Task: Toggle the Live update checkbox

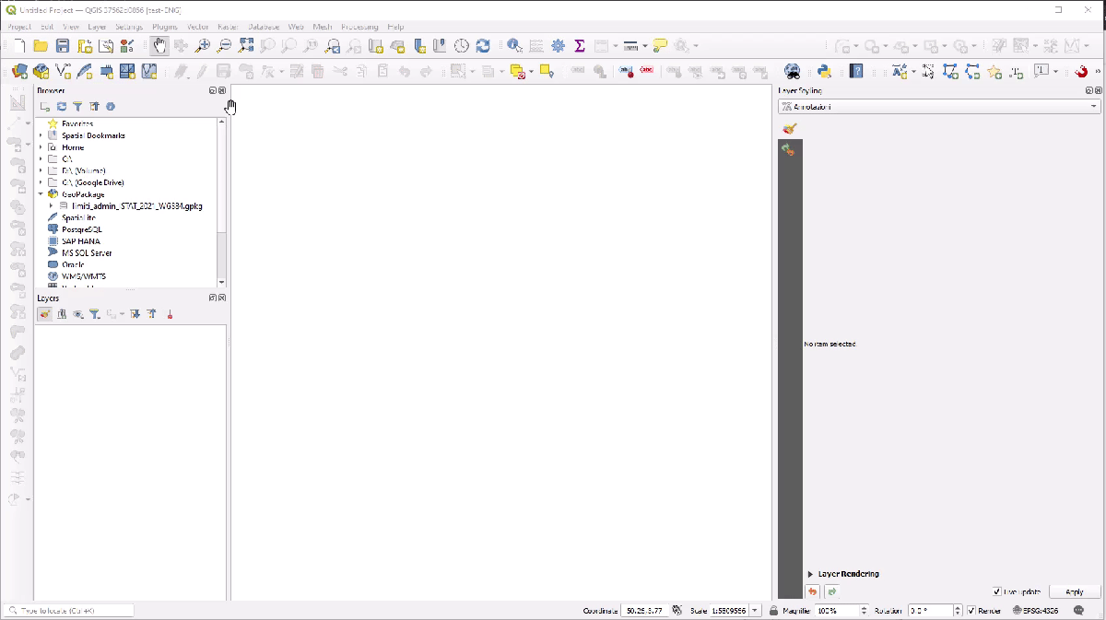Action: [x=997, y=591]
